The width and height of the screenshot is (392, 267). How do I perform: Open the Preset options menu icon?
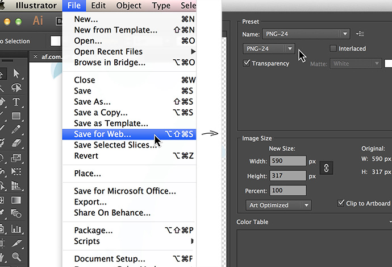360,34
